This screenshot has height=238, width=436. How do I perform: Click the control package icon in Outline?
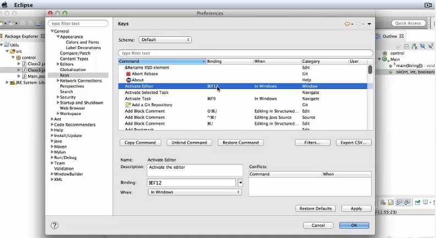pyautogui.click(x=385, y=53)
